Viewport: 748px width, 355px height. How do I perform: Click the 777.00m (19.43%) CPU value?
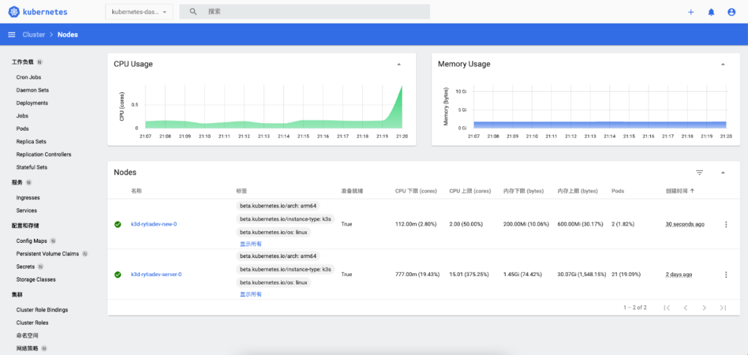tap(418, 275)
